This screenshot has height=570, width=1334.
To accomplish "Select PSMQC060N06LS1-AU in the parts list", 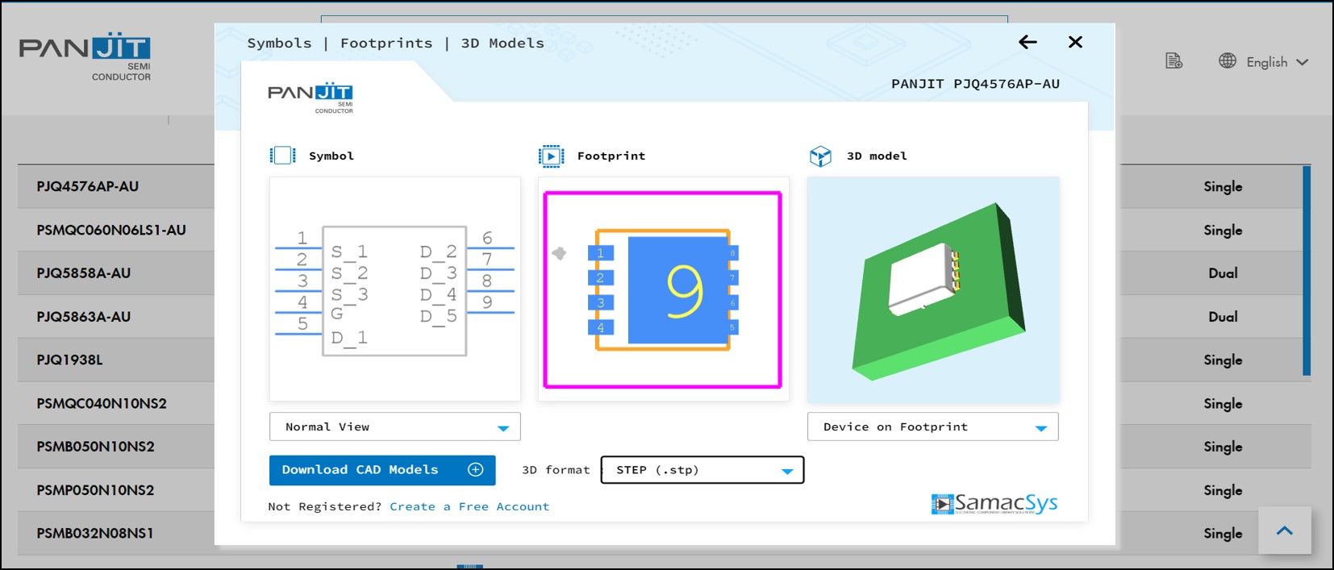I will [111, 230].
